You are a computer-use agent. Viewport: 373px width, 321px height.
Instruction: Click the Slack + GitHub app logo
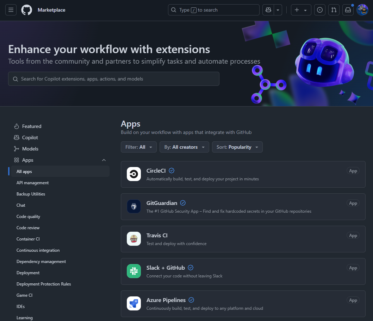click(x=134, y=271)
